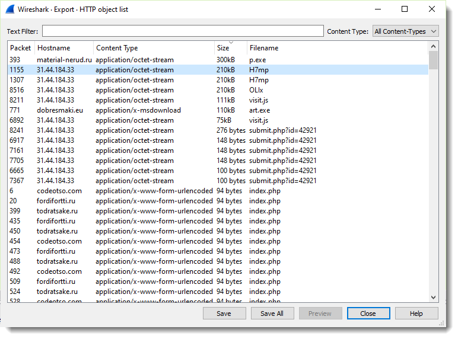Select packet 20 fordifortti.ru row

pos(218,201)
